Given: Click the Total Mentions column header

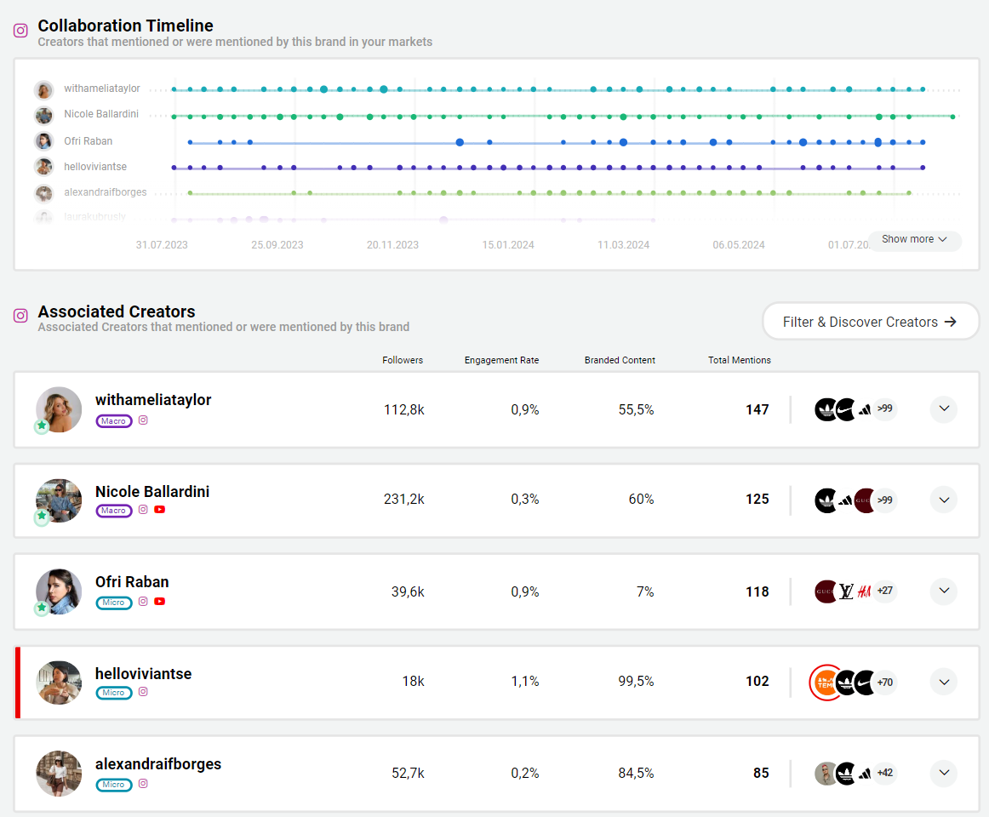Looking at the screenshot, I should pos(739,360).
